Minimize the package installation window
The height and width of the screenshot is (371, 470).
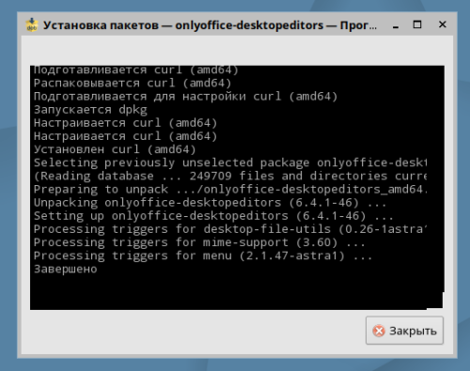[396, 25]
